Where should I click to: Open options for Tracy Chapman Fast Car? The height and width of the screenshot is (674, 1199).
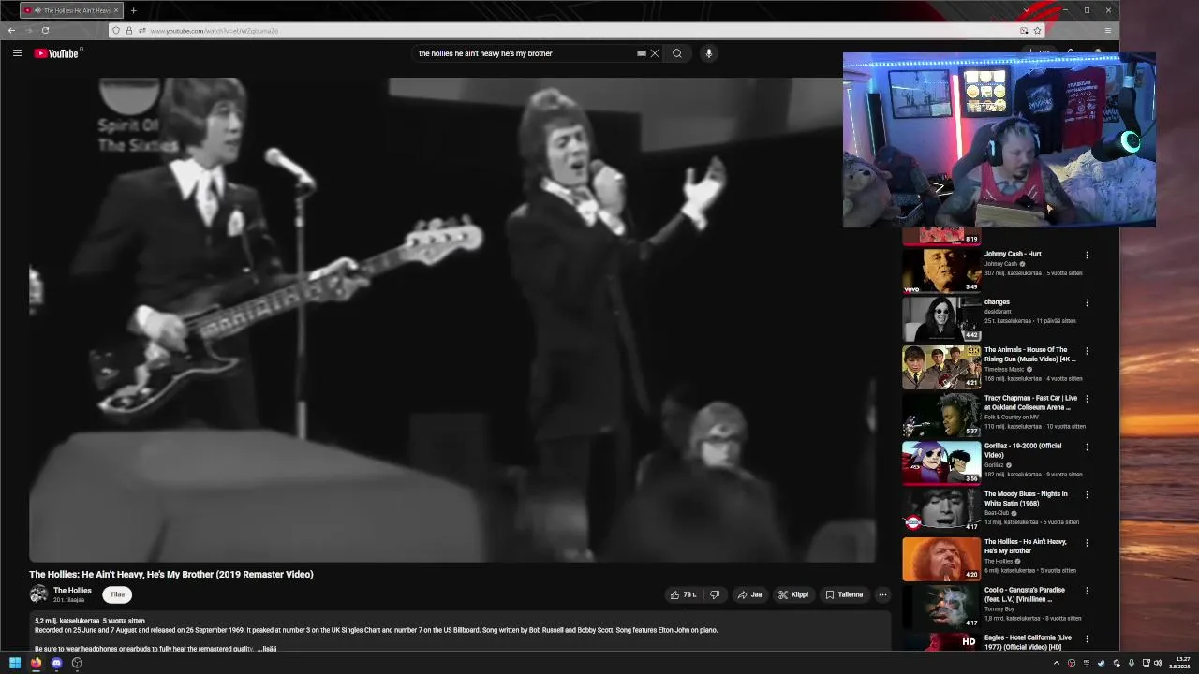[1087, 399]
